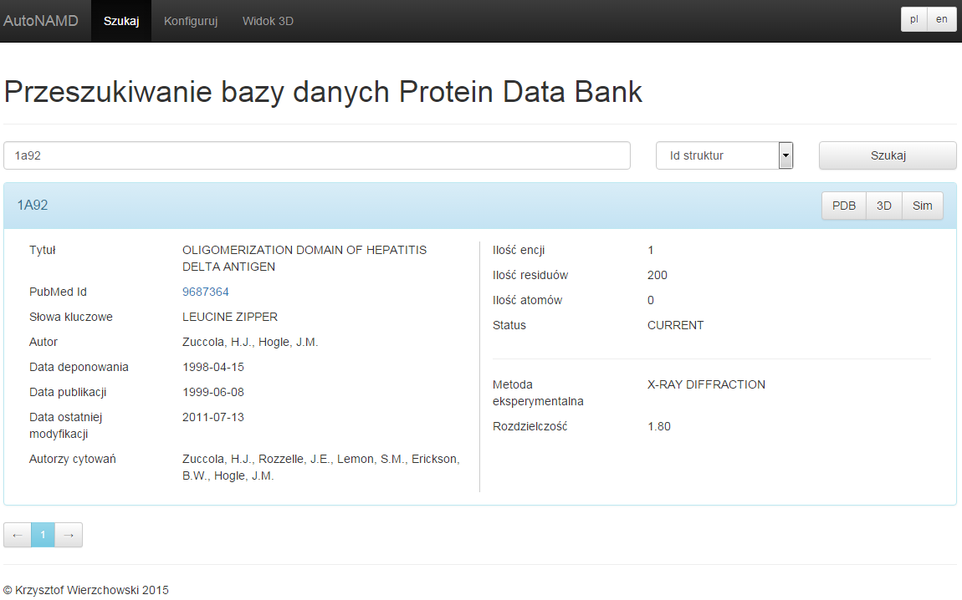Focus the search field containing 1a92
The height and width of the screenshot is (600, 962).
pyautogui.click(x=317, y=155)
